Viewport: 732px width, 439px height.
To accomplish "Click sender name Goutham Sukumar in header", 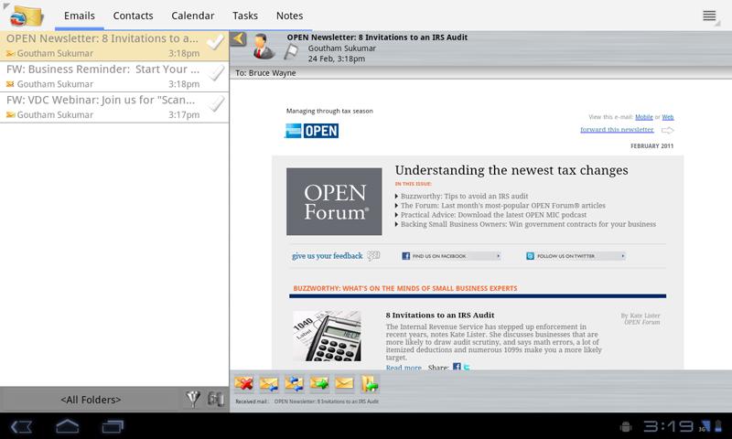I will [x=341, y=48].
